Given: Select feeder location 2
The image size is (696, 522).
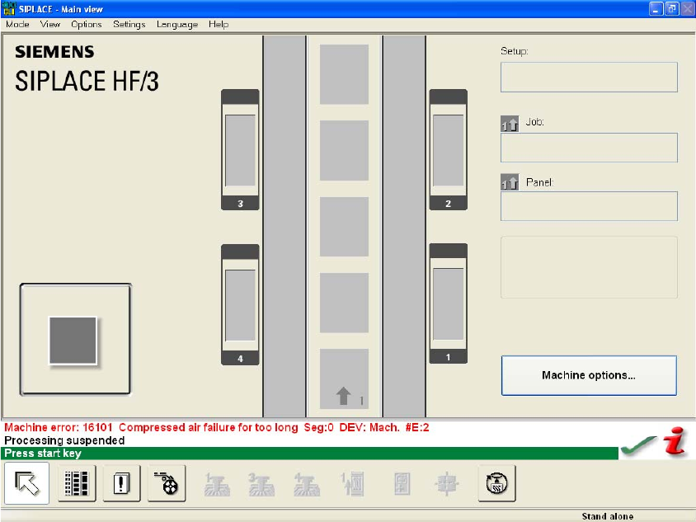Looking at the screenshot, I should click(x=449, y=149).
